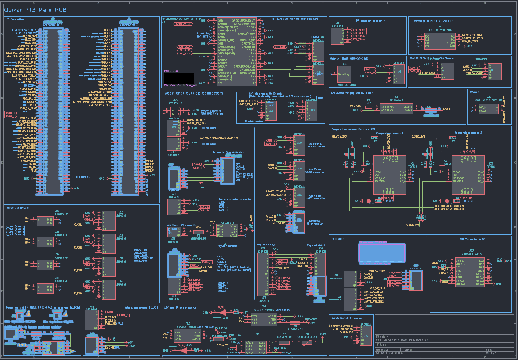This screenshot has width=518, height=360.
Task: Select the Raspberry Pi GPIO header symbol
Action: click(236, 51)
